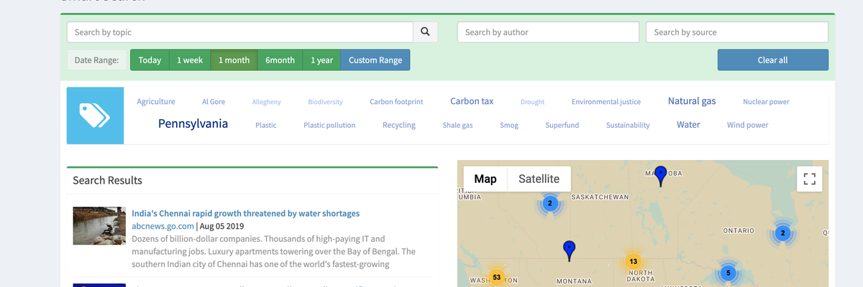Screen dimensions: 863x287
Task: Select blue map pin above Montana
Action: coord(569,250)
